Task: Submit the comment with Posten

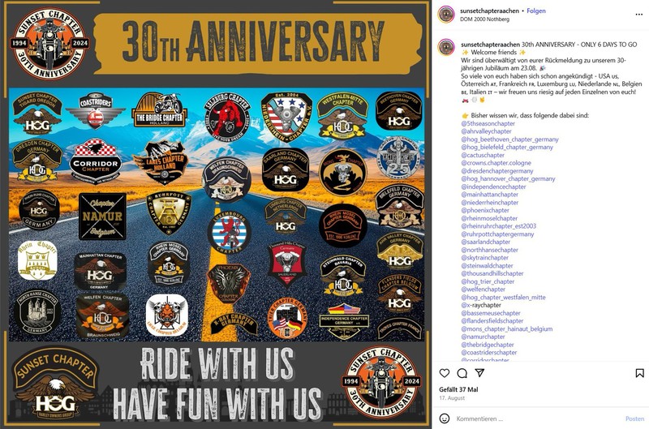Action: pos(634,418)
